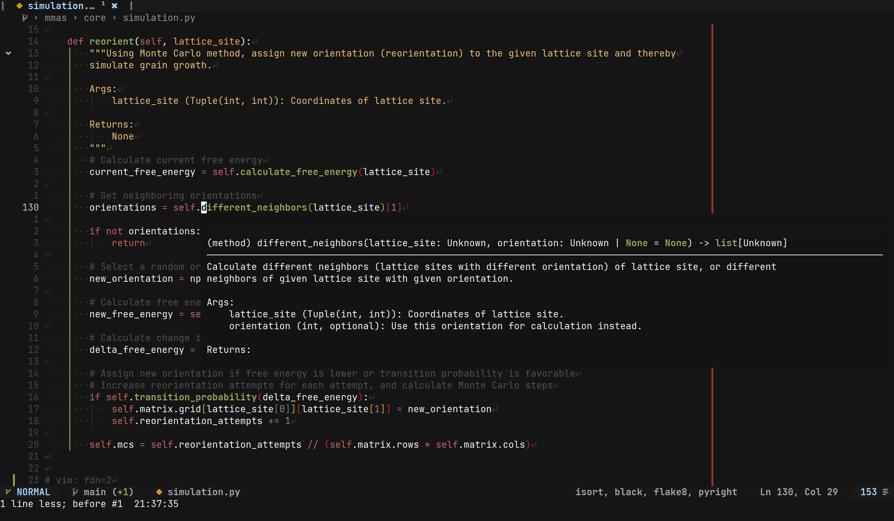
Task: Click the Python file icon in status line
Action: pyautogui.click(x=159, y=492)
